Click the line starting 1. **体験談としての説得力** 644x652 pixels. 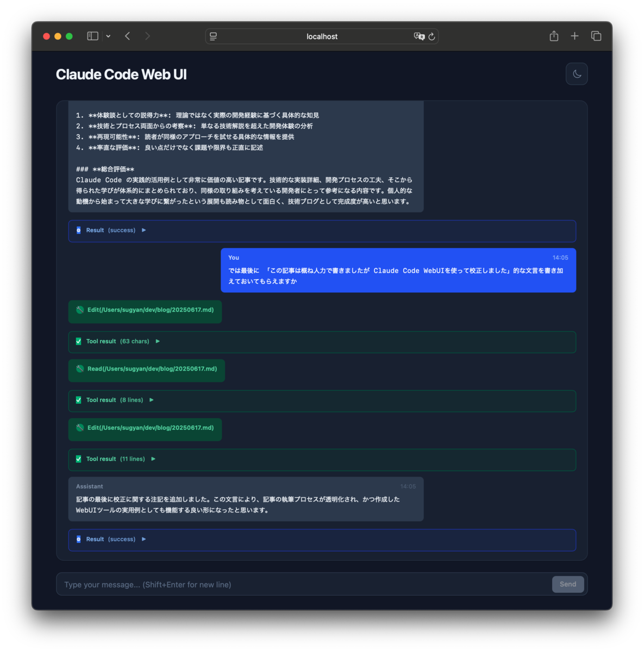tap(198, 115)
